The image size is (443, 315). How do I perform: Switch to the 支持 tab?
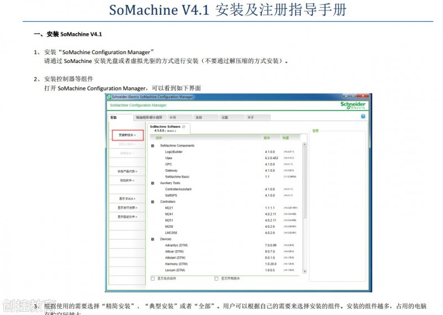coord(205,117)
